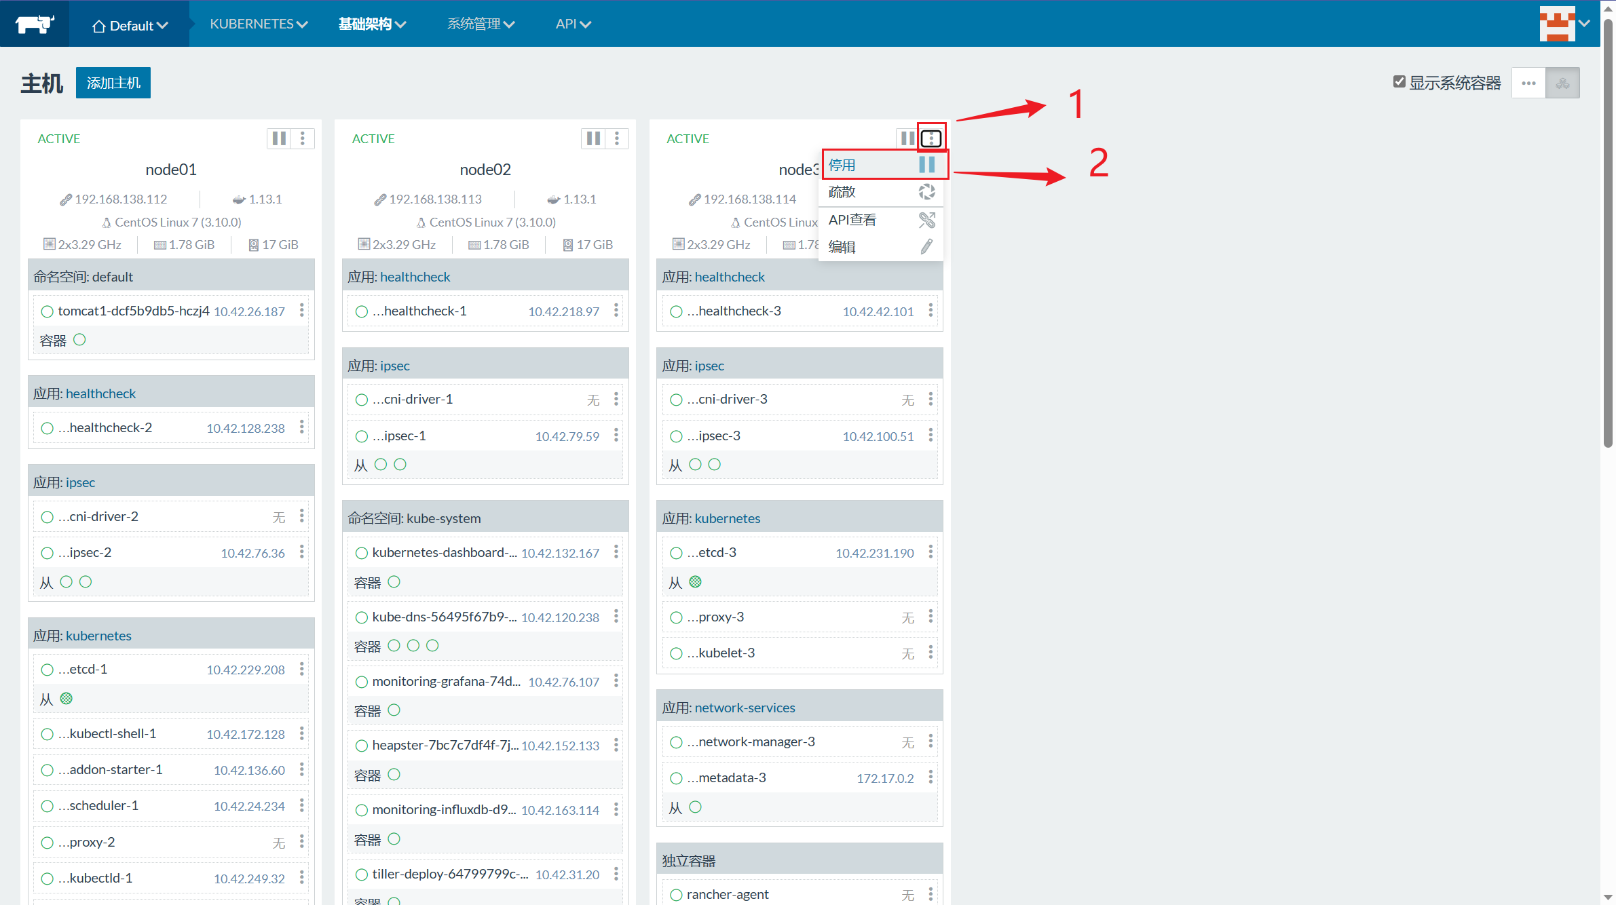Switch to the grouped hosts view icon
The height and width of the screenshot is (905, 1616).
[1562, 83]
